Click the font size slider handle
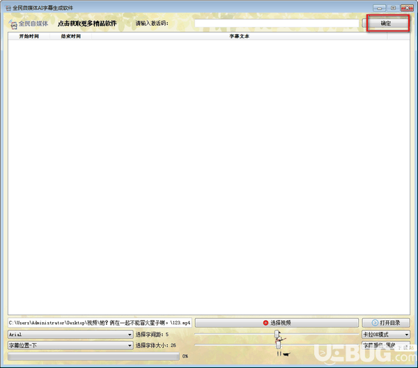Screen dimensions: 418x368 [x=278, y=344]
